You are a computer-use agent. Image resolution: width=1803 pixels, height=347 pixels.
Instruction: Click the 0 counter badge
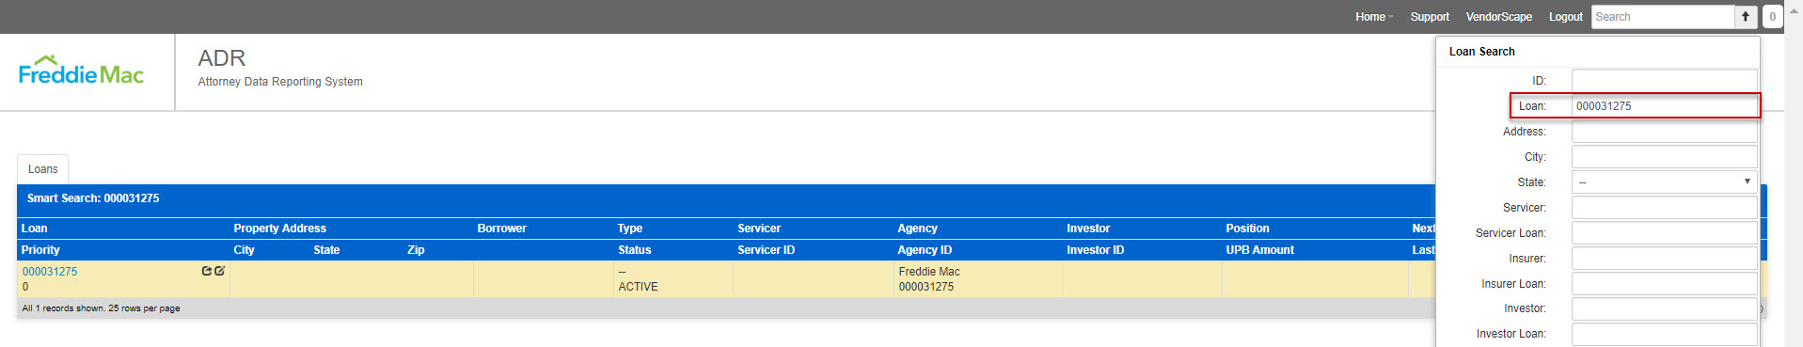pos(1772,17)
